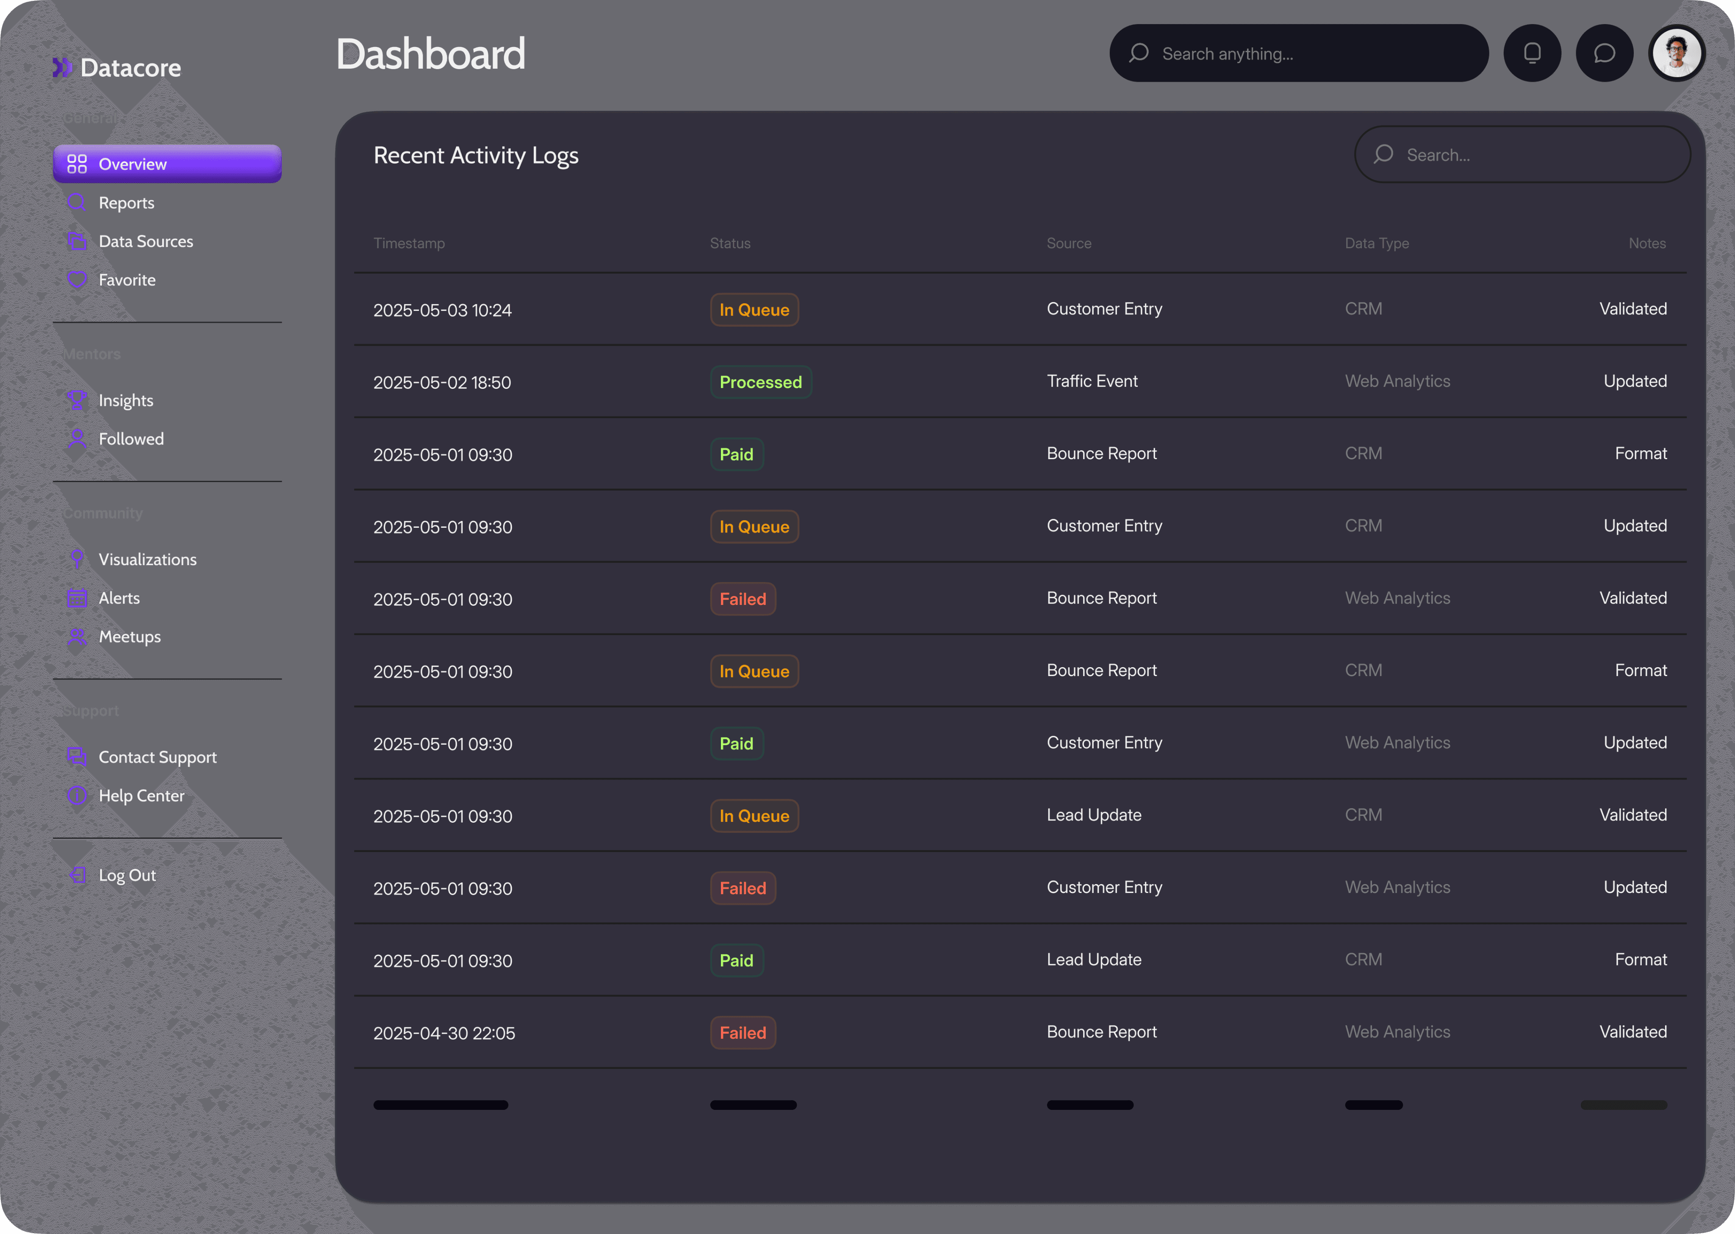Click the Meetups people icon
Image resolution: width=1735 pixels, height=1234 pixels.
point(77,637)
